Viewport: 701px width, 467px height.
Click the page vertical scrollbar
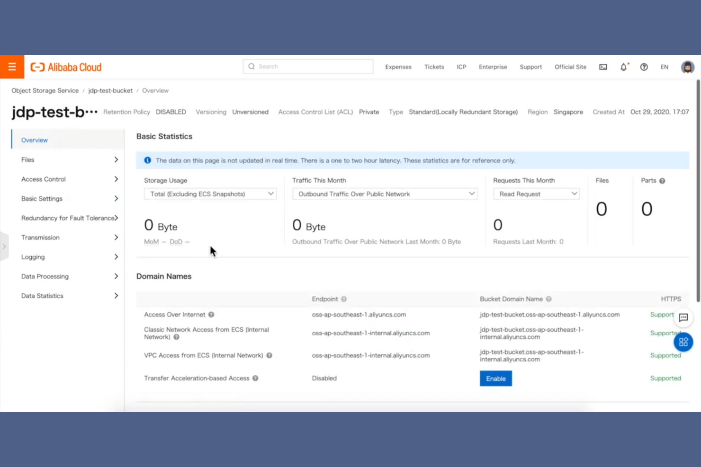(698, 191)
